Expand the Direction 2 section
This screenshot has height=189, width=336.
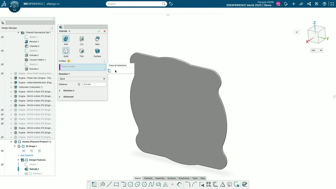[x=60, y=91]
